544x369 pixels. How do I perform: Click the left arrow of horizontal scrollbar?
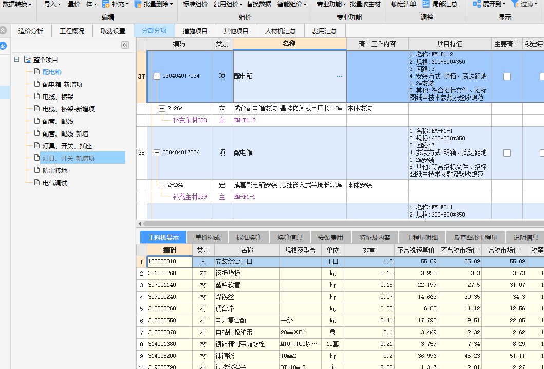(140, 224)
